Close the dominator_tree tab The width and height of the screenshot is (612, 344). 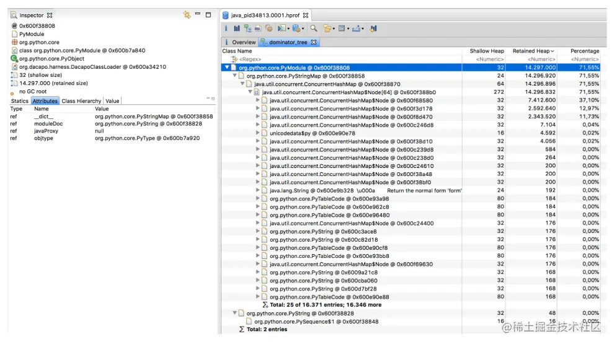coord(313,42)
